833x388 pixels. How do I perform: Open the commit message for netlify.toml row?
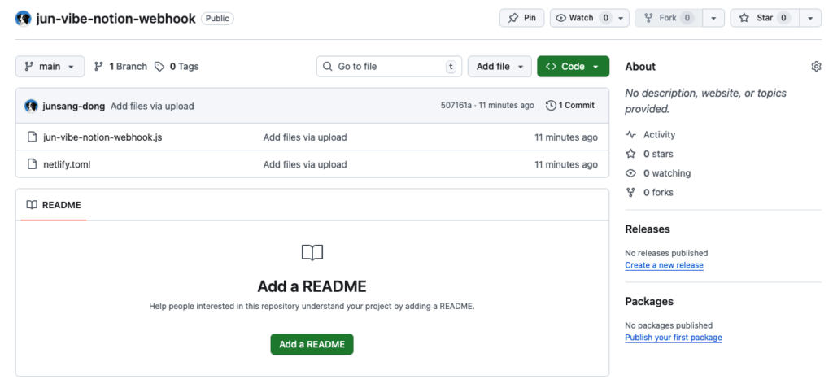(305, 164)
